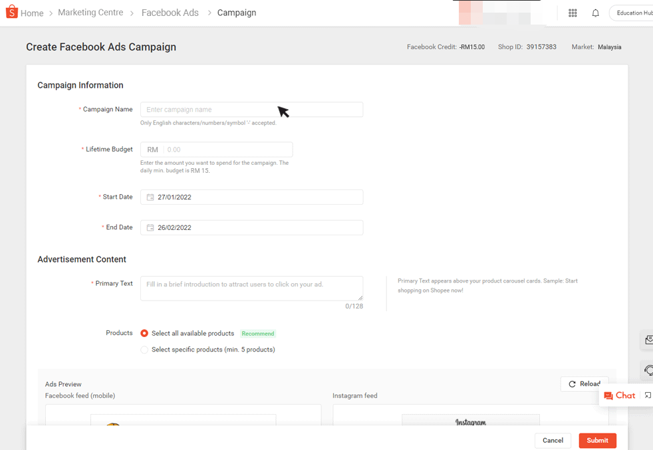Select all available products option
653x450 pixels.
[144, 334]
